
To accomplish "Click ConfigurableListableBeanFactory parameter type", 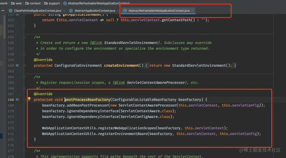I will point(144,100).
